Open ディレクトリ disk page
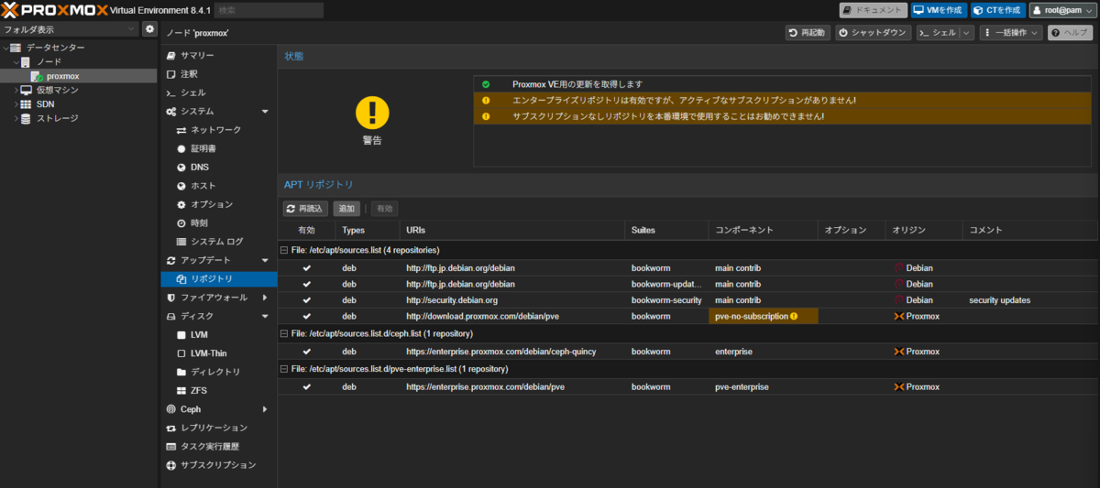This screenshot has width=1100, height=488. click(215, 372)
